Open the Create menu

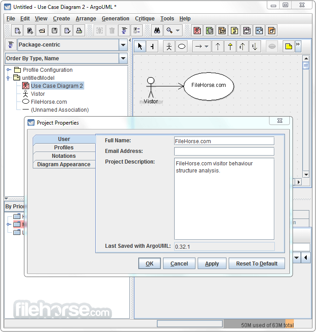point(61,19)
